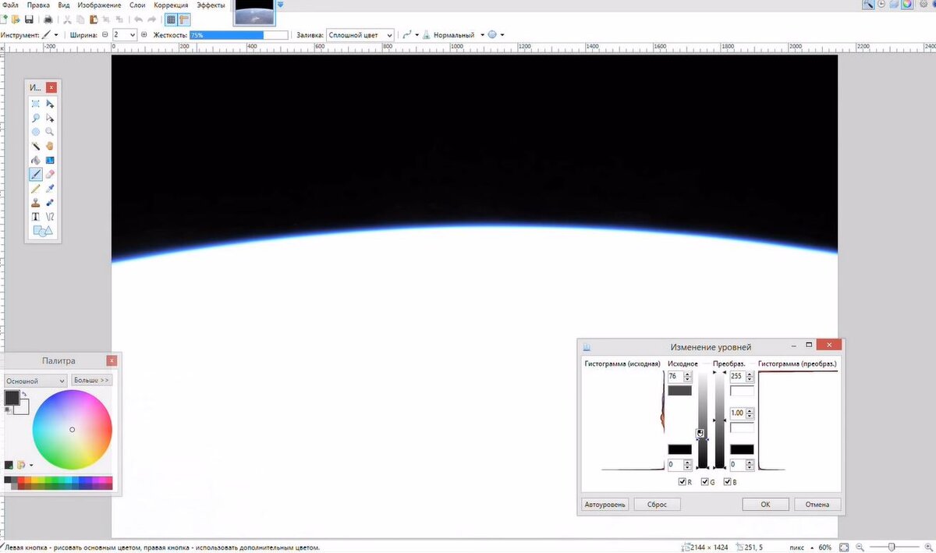Click the Print toolbar icon
936x553 pixels.
point(48,19)
